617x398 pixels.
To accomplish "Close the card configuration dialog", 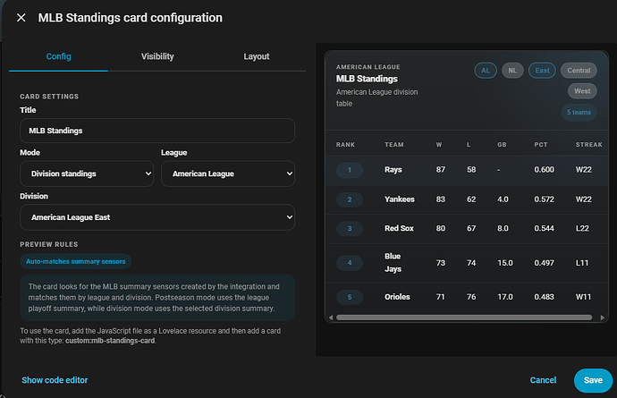I will coord(21,18).
